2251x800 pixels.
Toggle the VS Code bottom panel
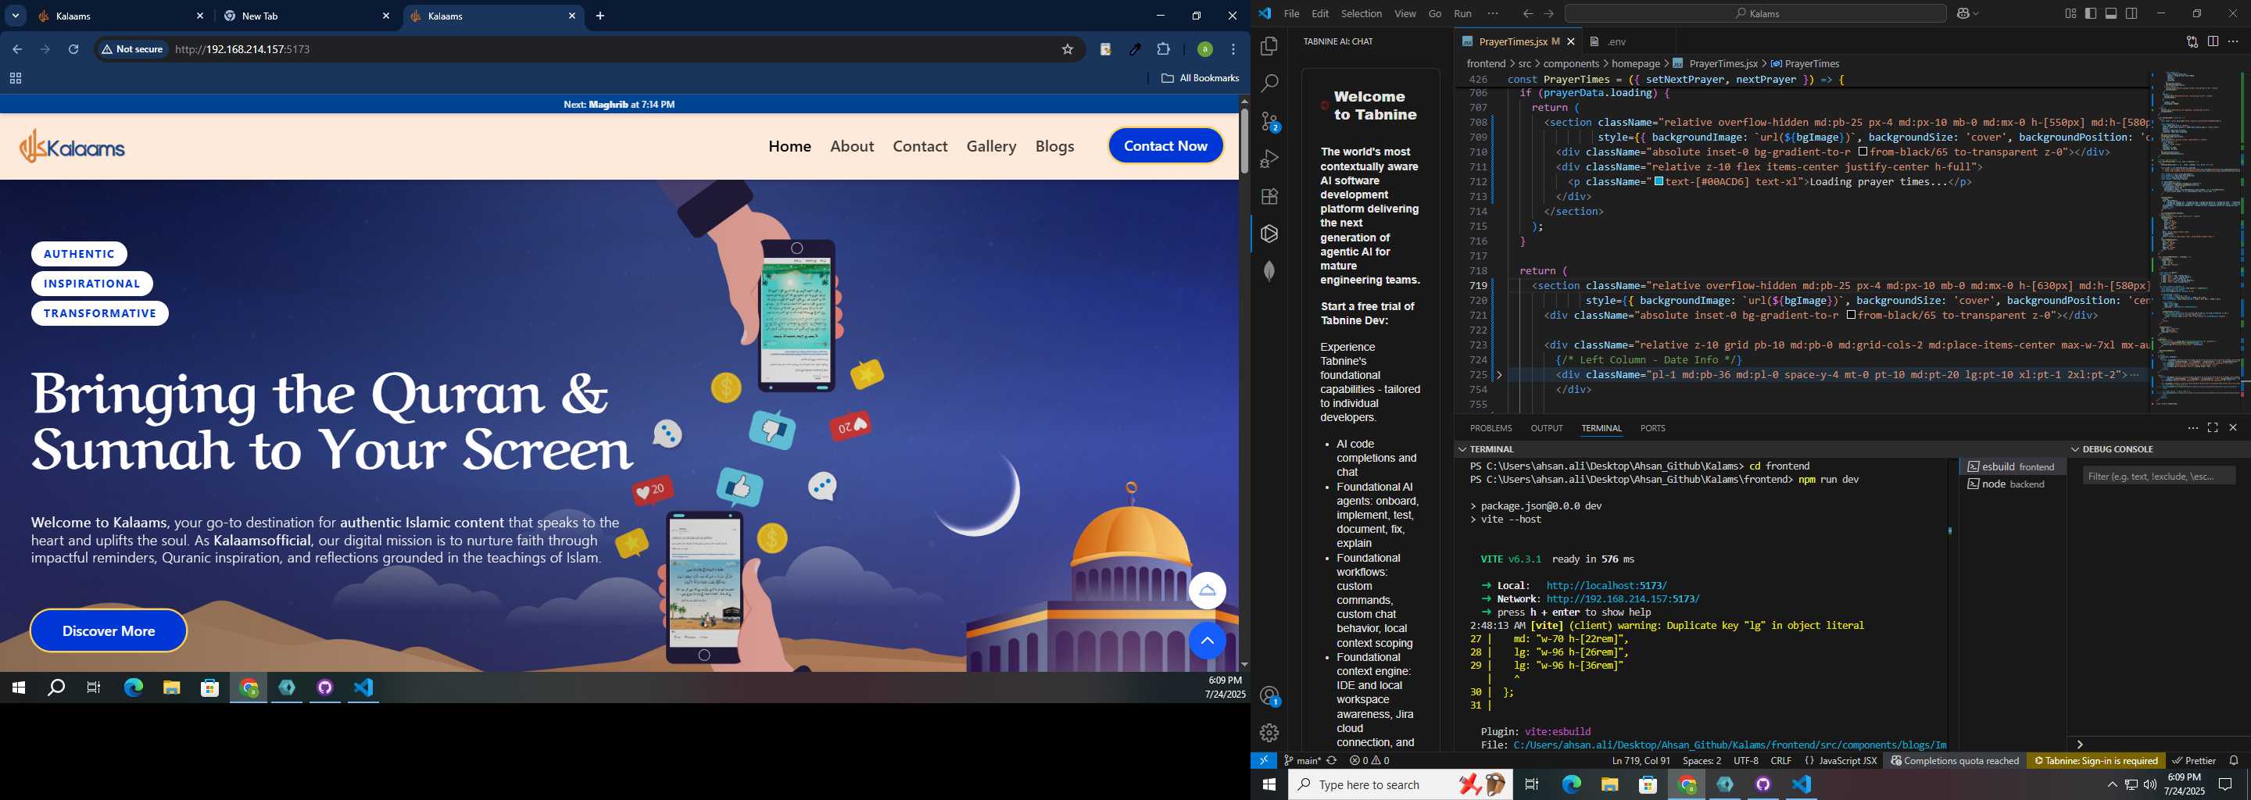click(2111, 14)
